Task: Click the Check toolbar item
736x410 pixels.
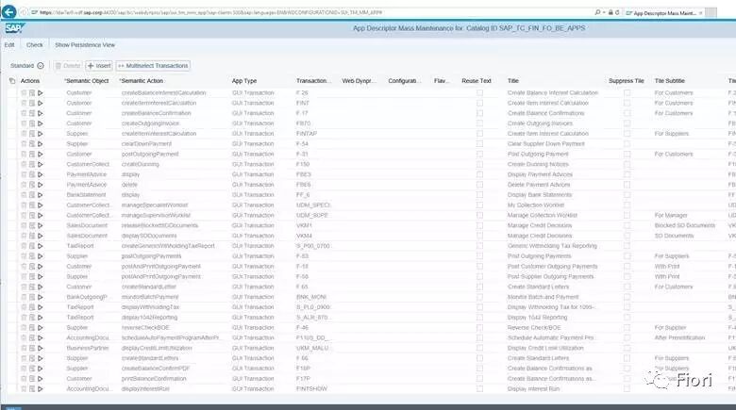Action: coord(34,45)
